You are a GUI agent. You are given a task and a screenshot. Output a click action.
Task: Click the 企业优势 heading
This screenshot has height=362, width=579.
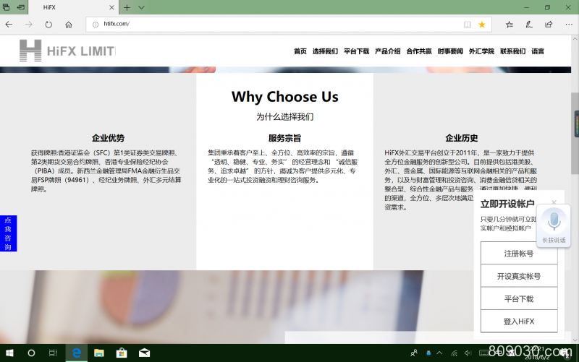(x=108, y=138)
